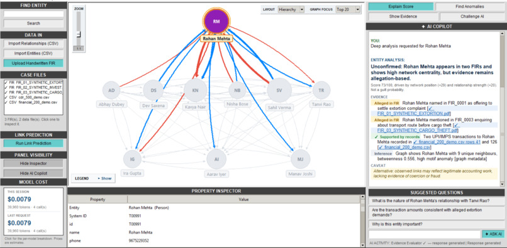Select the Entity value Rohan Mehta (Person)

(x=148, y=208)
